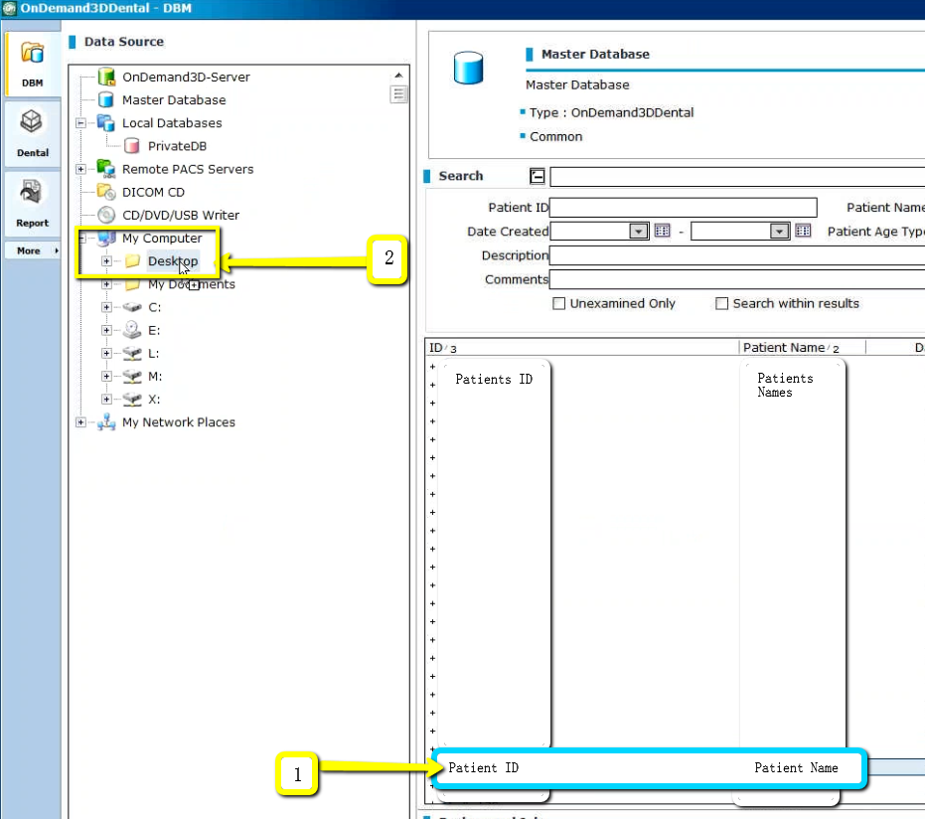Open Date Created start date dropdown
The width and height of the screenshot is (925, 819).
point(638,232)
